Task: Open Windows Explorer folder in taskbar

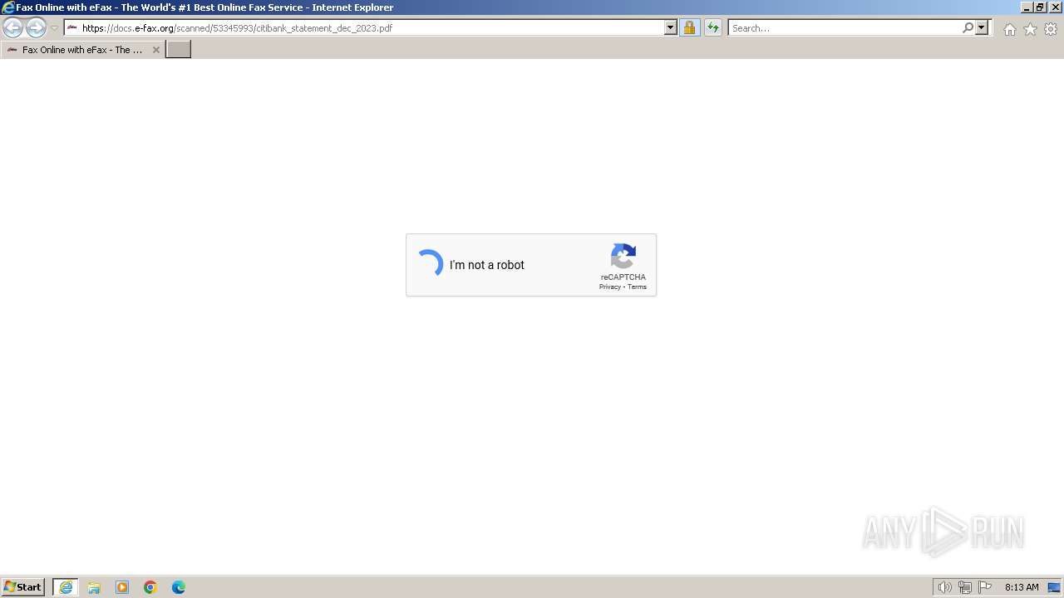Action: tap(94, 587)
